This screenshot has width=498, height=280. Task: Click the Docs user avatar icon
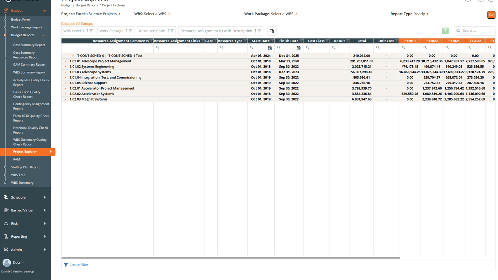point(6,263)
